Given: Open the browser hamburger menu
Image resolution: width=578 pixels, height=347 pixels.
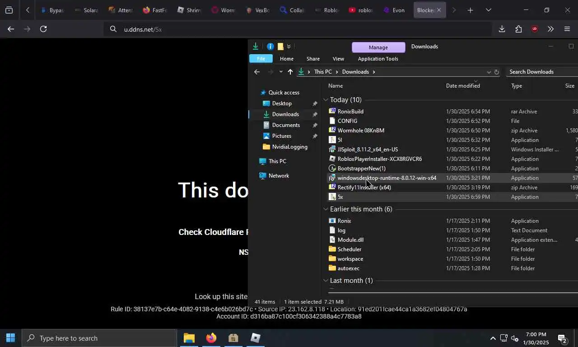Looking at the screenshot, I should pyautogui.click(x=567, y=29).
